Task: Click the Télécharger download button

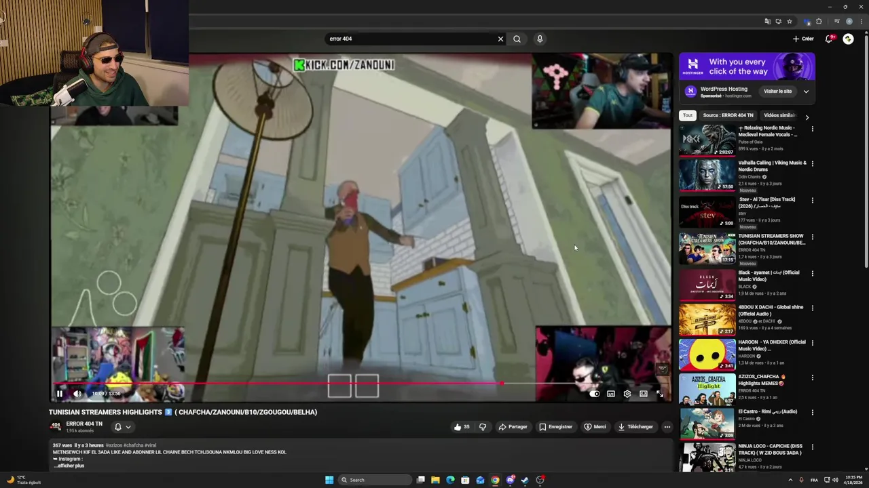Action: [x=635, y=427]
